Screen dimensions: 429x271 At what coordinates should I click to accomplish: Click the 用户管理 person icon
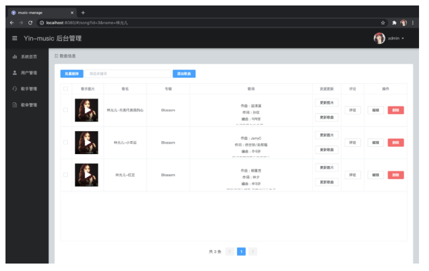14,73
